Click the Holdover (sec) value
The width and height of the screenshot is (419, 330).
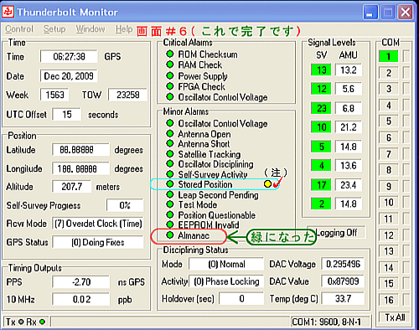tap(241, 299)
